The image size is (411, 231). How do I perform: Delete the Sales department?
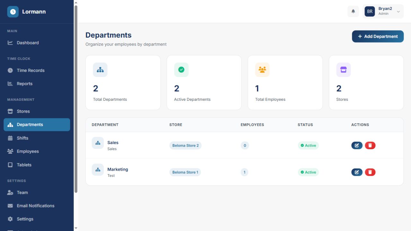pos(370,145)
